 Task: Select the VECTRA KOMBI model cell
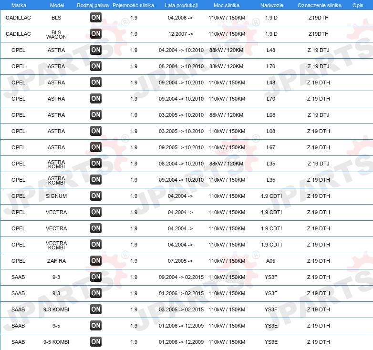point(56,245)
